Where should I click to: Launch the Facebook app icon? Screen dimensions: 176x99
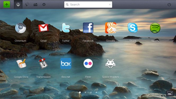coord(88,28)
